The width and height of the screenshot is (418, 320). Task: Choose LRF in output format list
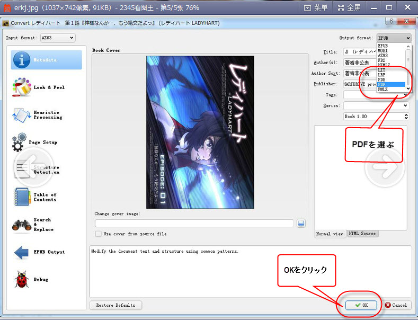pyautogui.click(x=391, y=75)
